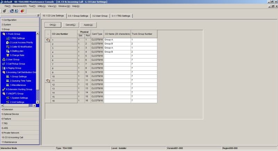Click the gray connect icon in toolbar
The height and width of the screenshot is (151, 278).
[x=5, y=11]
